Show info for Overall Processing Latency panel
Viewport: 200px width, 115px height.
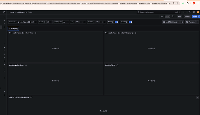[31, 97]
